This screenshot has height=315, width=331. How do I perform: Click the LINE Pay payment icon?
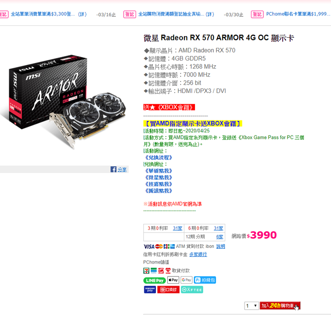[154, 281]
